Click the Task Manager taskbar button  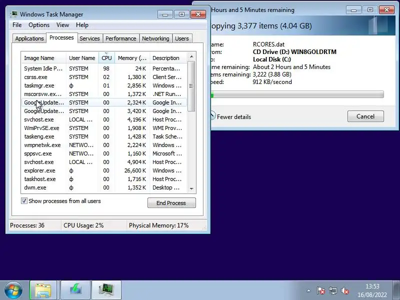pos(106,290)
